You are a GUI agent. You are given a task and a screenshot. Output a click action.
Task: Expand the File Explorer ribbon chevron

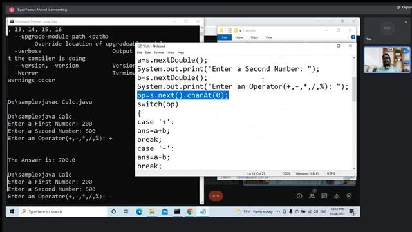(x=348, y=37)
